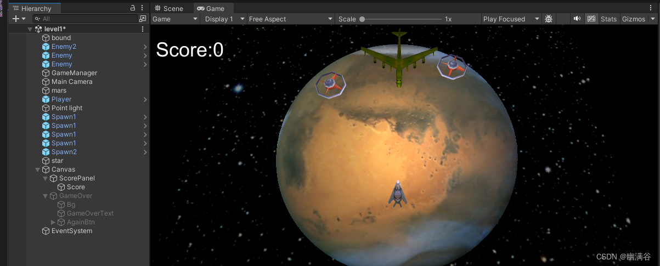Click the Unity scene icon beside level1

[x=38, y=29]
